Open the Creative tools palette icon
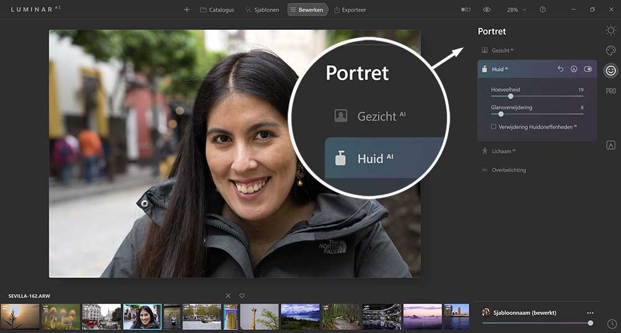The height and width of the screenshot is (333, 621). 610,50
